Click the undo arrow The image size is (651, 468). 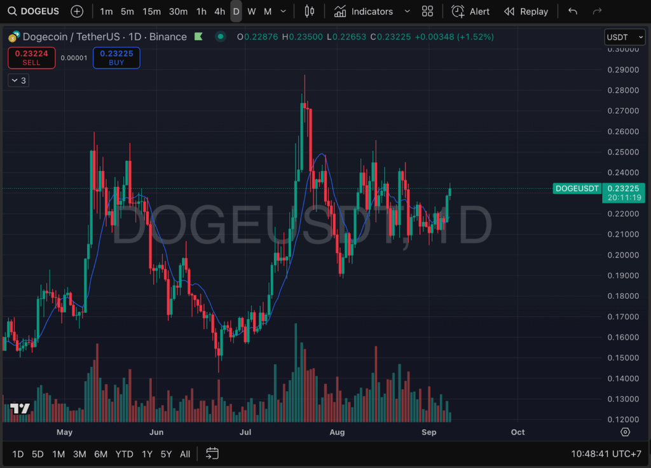click(573, 11)
